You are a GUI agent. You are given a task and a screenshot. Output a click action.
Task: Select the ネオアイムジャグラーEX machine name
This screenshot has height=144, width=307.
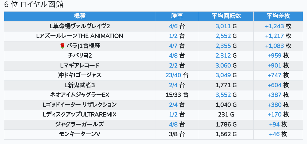click(x=80, y=95)
